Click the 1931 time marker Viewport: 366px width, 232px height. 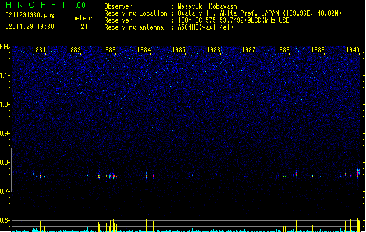[39, 50]
